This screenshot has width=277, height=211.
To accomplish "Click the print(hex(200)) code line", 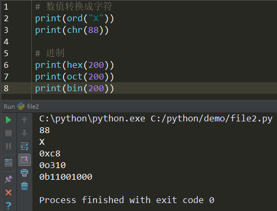I will (74, 65).
